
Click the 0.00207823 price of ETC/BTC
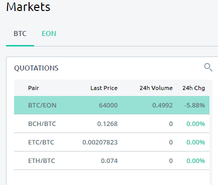[x=100, y=142]
